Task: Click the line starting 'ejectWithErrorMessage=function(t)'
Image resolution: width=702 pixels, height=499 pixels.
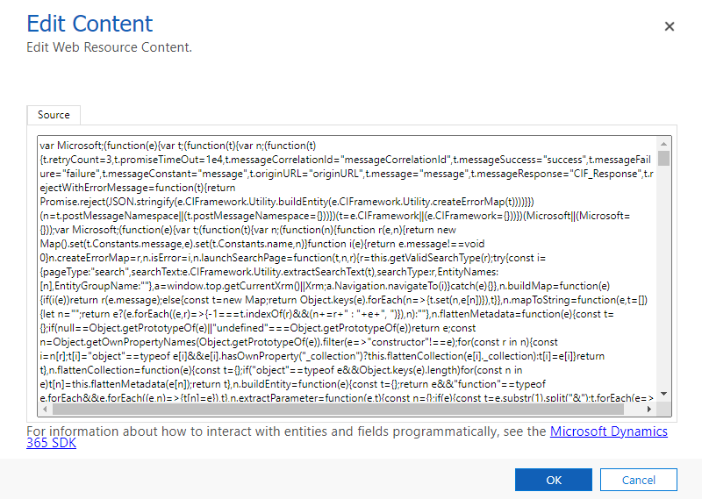Action: [138, 188]
